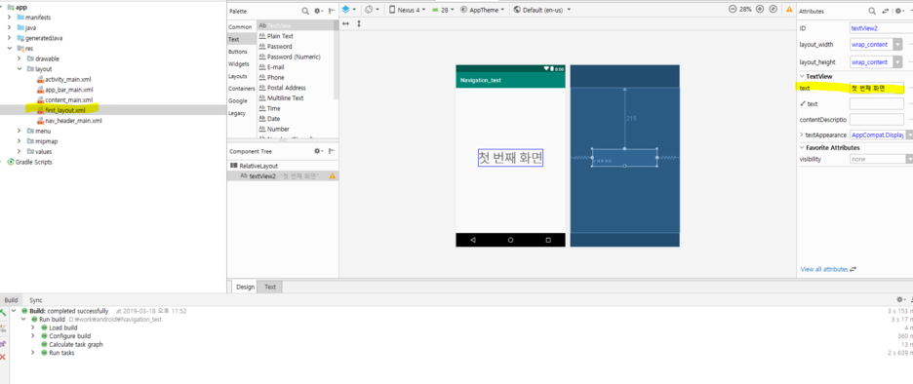Change editor orientation setting
Screen dimensions: 913x384
pos(372,10)
